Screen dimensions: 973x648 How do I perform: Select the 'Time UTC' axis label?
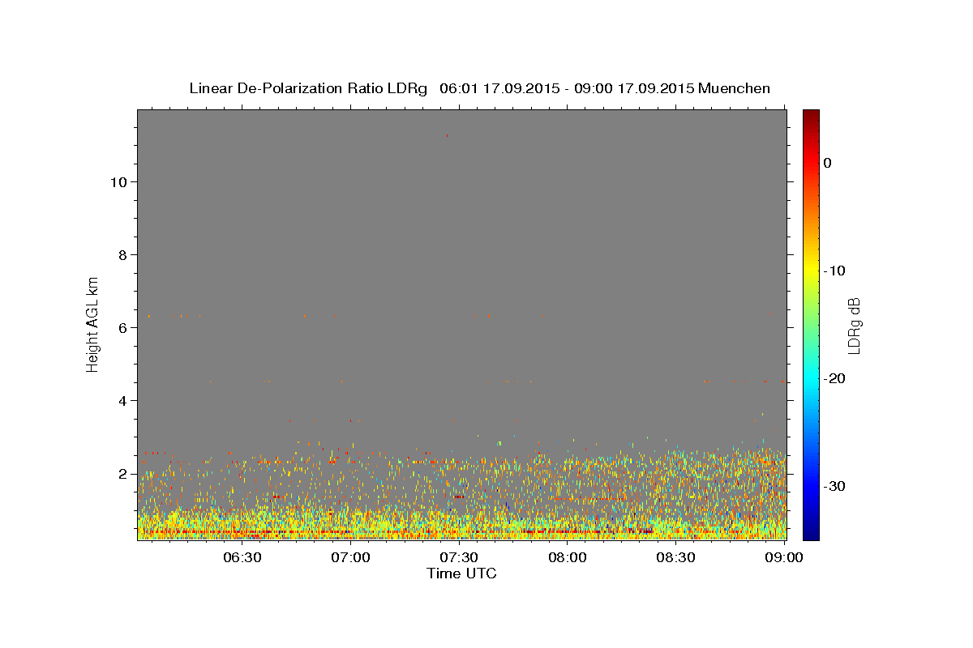[x=461, y=573]
